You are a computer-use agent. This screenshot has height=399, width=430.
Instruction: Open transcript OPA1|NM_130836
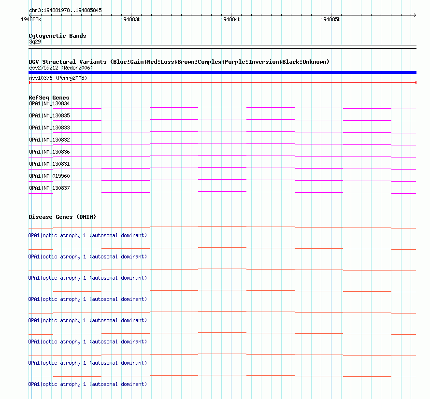click(x=49, y=152)
